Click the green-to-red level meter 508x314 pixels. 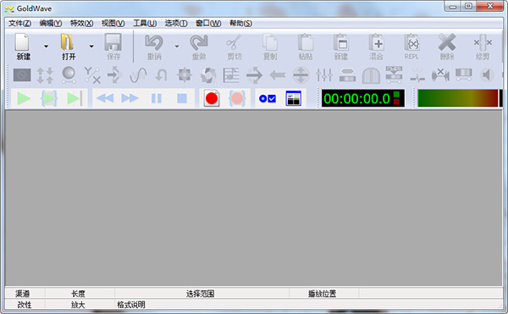[457, 98]
